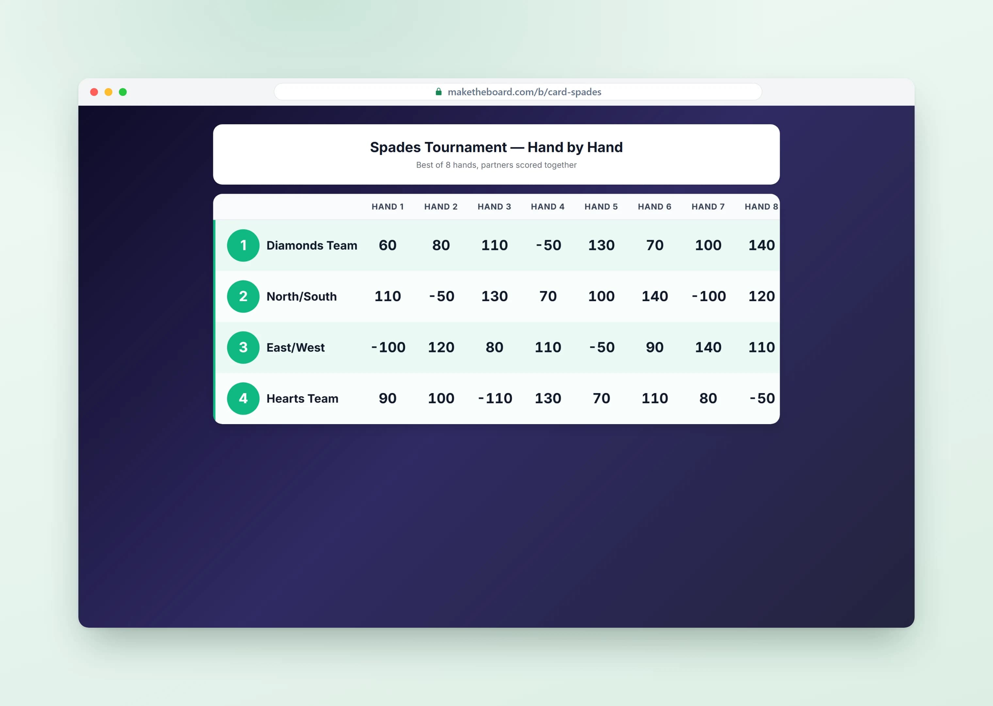Click Diamonds Team Hand 7 score 100

(708, 245)
